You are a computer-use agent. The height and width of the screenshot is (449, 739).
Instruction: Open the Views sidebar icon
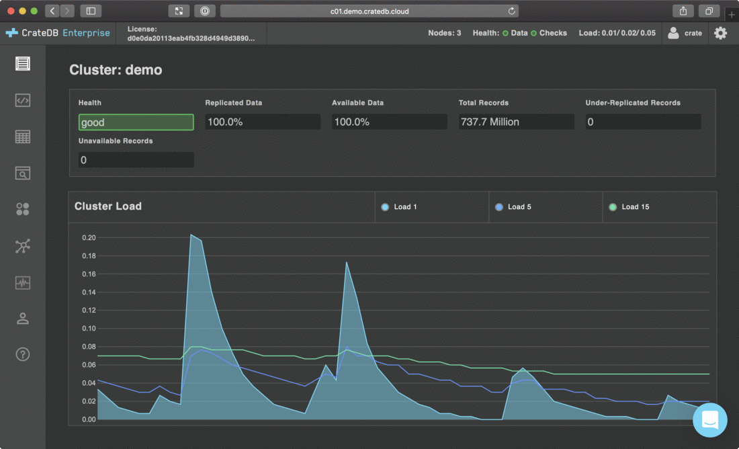(23, 173)
